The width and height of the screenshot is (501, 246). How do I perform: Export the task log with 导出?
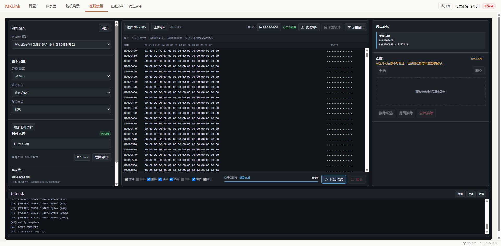click(471, 194)
